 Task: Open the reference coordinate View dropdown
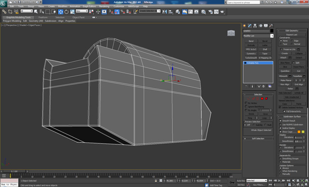[x=82, y=11]
